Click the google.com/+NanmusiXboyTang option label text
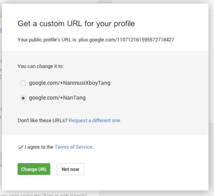214x196 pixels. [70, 83]
